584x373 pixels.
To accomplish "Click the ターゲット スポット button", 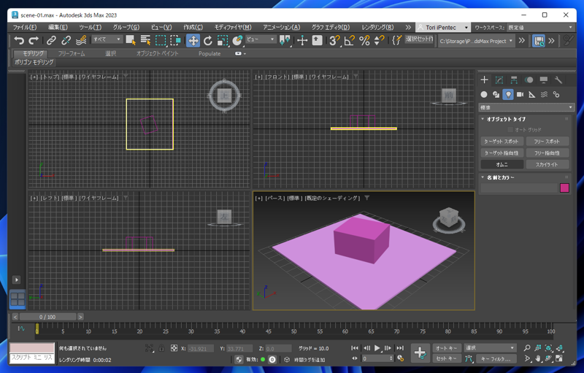I will click(502, 142).
